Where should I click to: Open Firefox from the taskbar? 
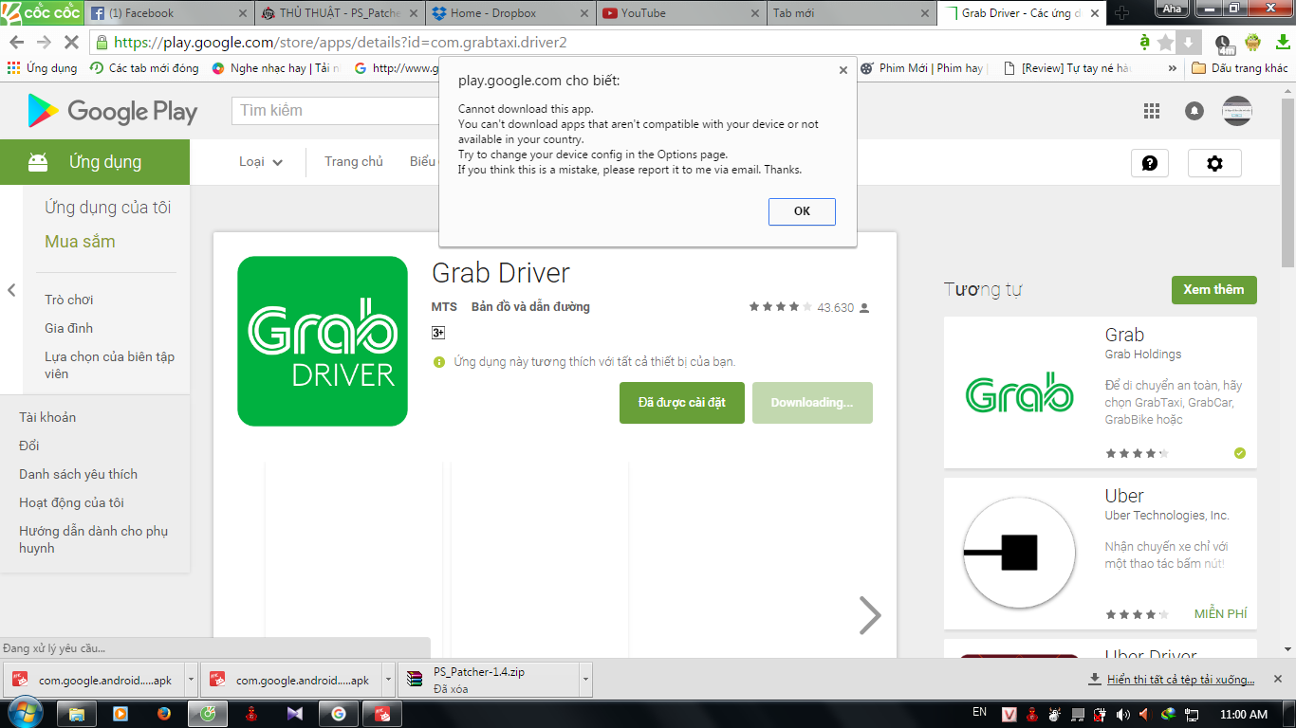point(163,714)
